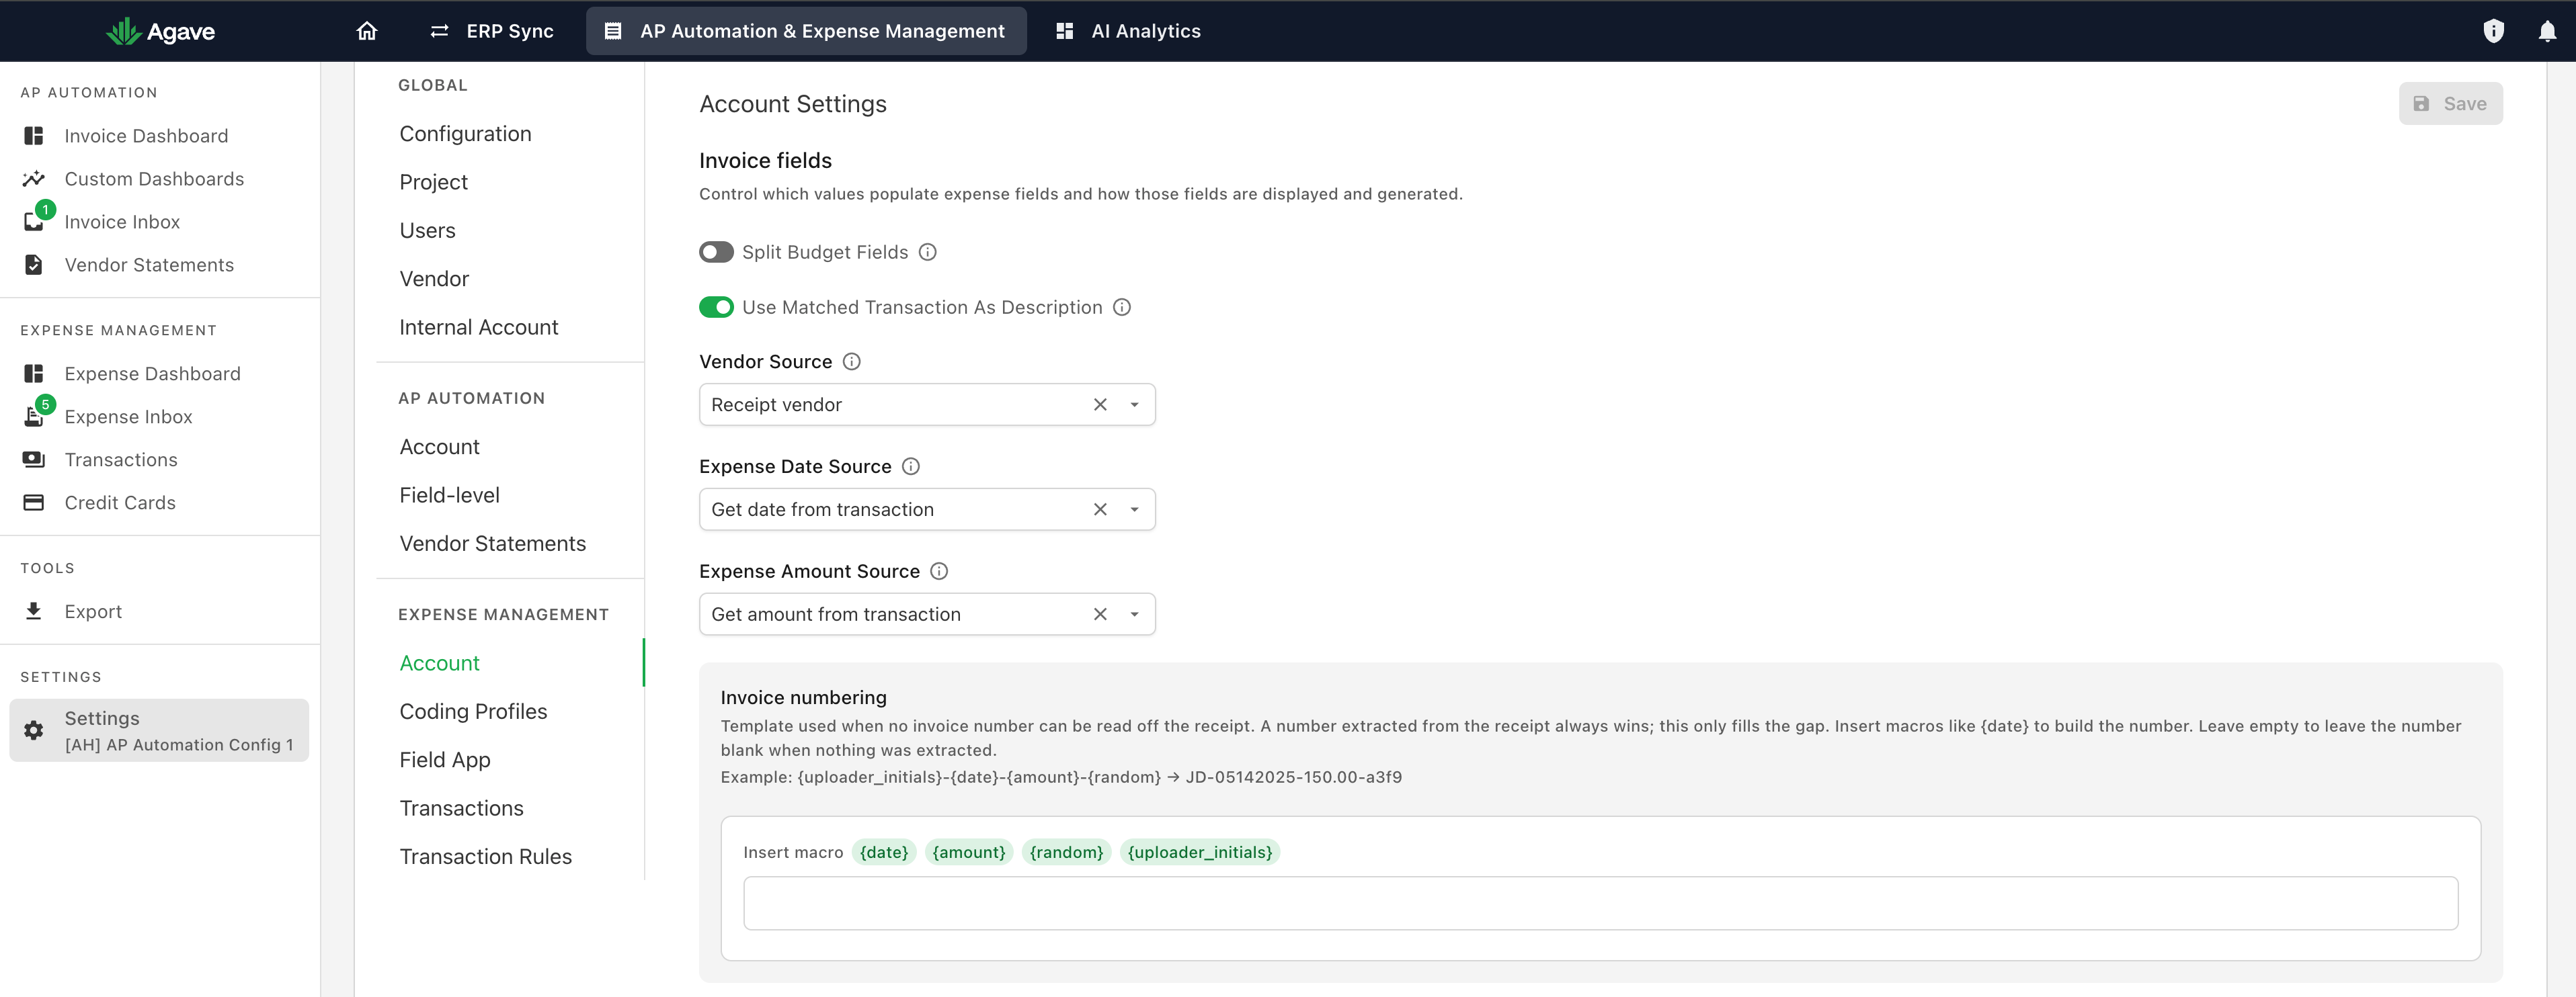Image resolution: width=2576 pixels, height=997 pixels.
Task: Insert the {amount} macro
Action: tap(969, 852)
